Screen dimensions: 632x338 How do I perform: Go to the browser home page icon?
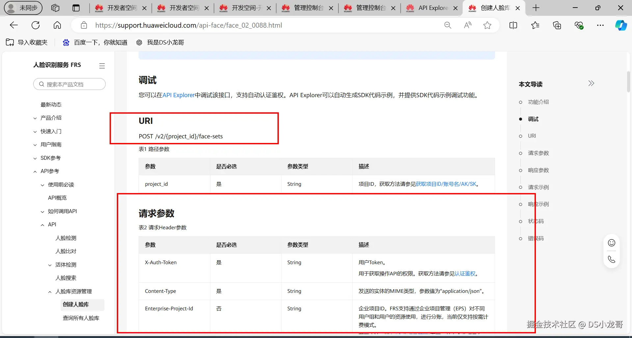(x=57, y=25)
